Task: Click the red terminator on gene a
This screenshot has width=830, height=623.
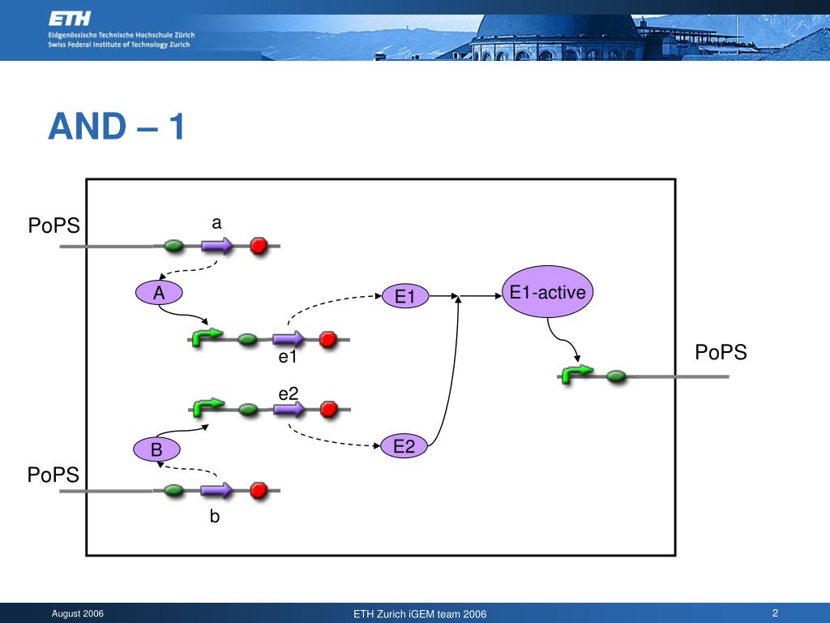Action: [259, 246]
